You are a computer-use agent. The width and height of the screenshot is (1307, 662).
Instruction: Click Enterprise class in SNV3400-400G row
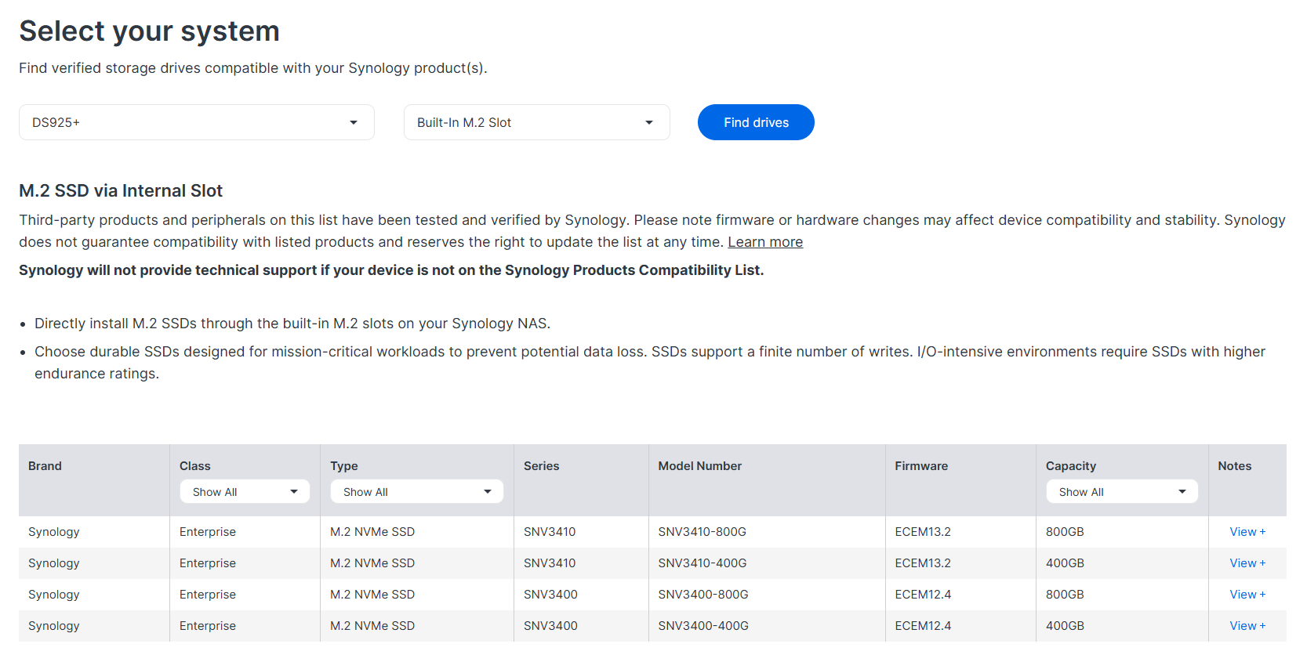(x=208, y=626)
